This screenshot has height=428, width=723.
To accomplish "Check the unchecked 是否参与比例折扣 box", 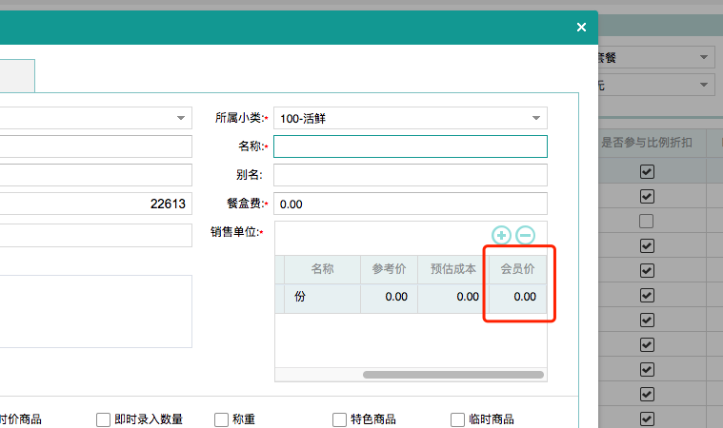I will point(647,221).
